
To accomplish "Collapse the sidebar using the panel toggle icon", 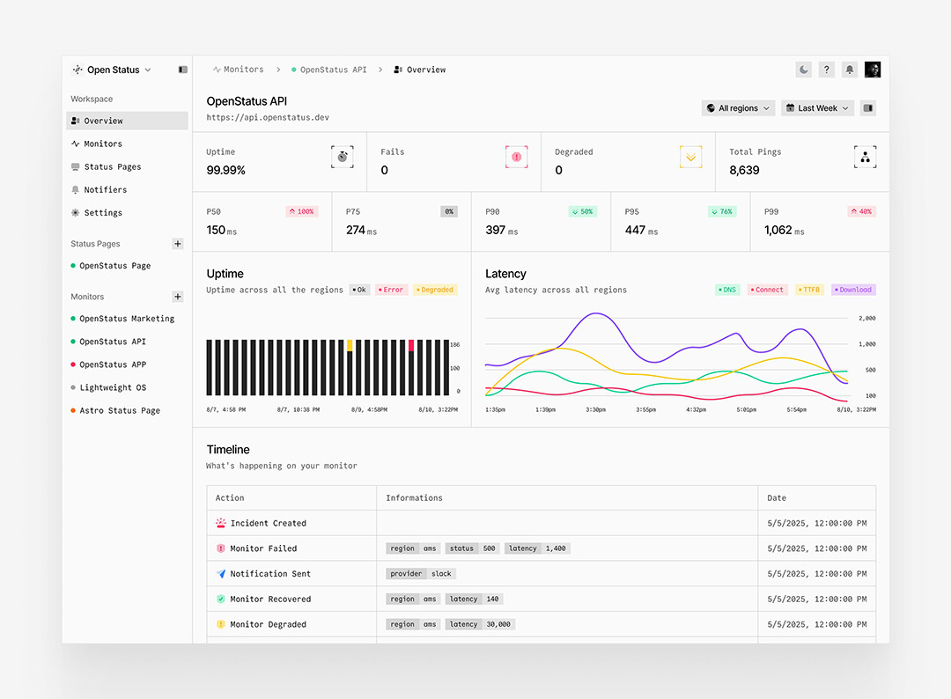I will 182,69.
